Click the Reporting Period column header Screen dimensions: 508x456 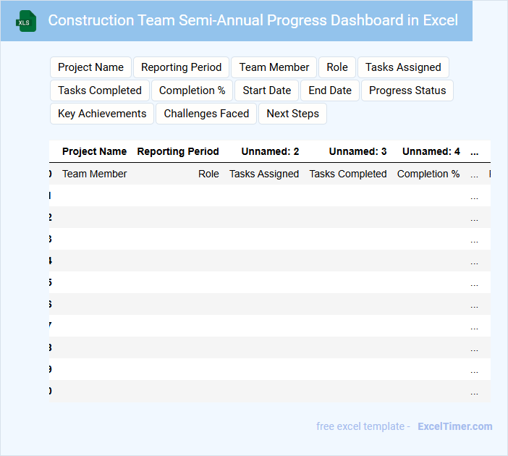(178, 151)
